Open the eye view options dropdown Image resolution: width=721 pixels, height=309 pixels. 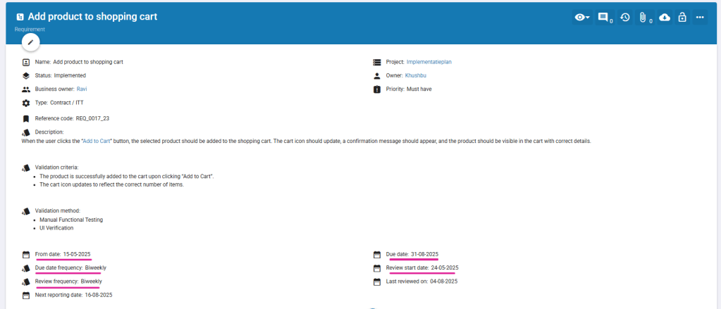[x=581, y=18]
